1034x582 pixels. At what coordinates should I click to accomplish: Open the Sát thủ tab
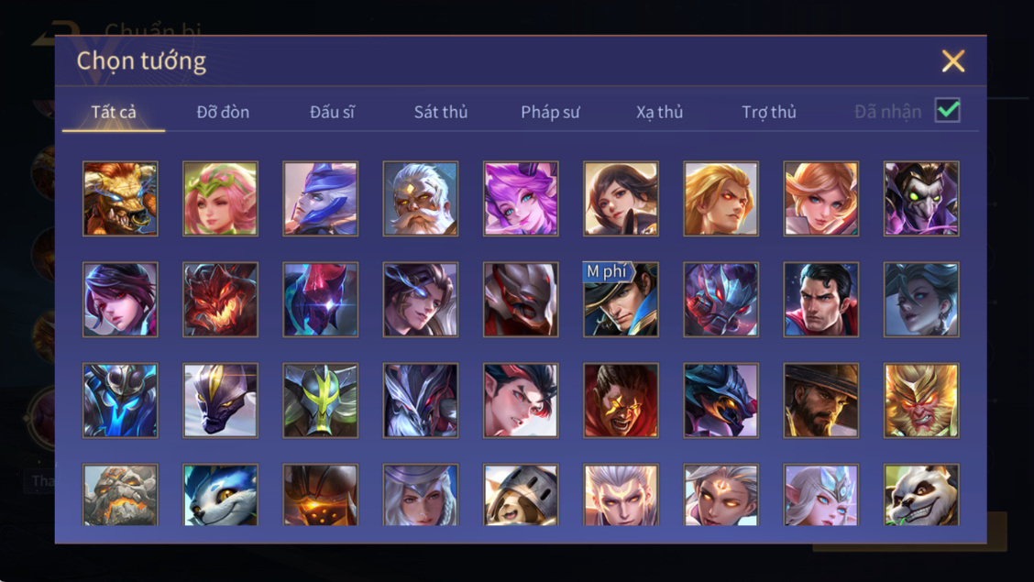point(441,112)
